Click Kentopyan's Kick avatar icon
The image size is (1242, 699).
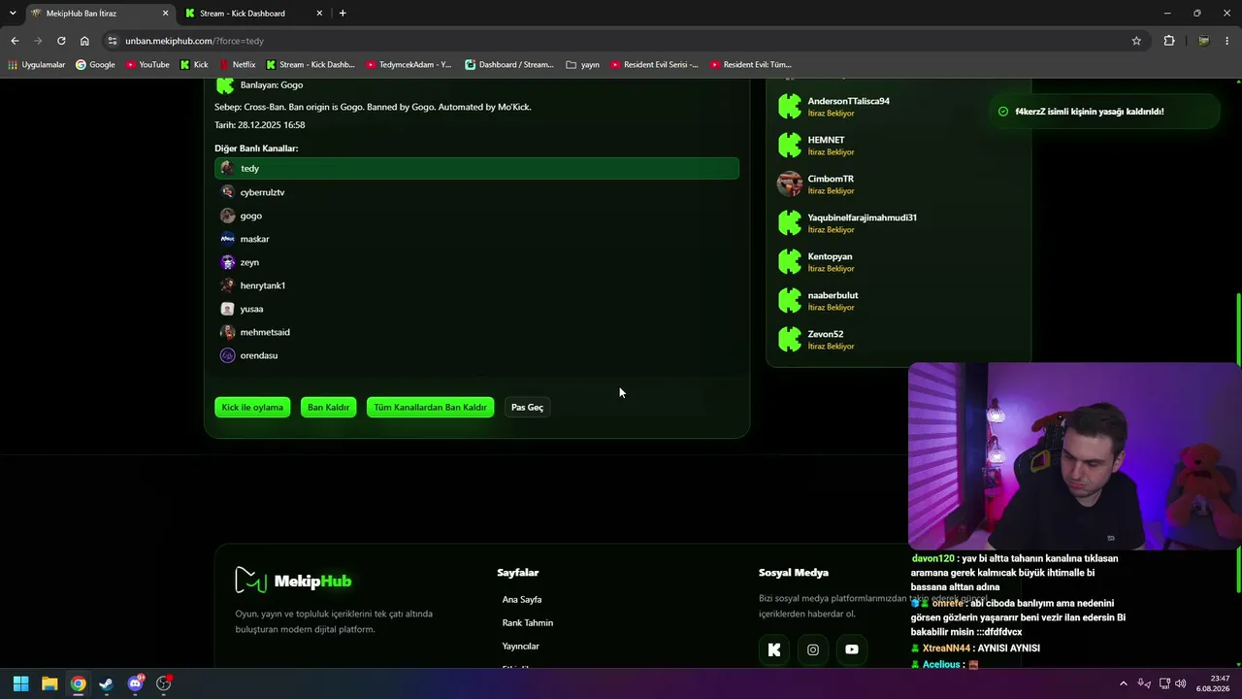coord(790,261)
